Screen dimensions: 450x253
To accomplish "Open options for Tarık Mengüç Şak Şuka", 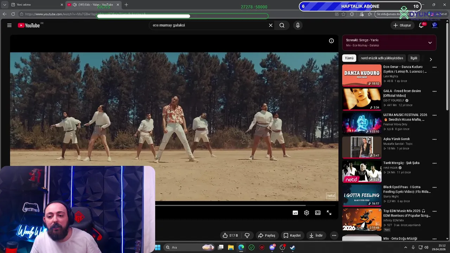I will [x=435, y=163].
